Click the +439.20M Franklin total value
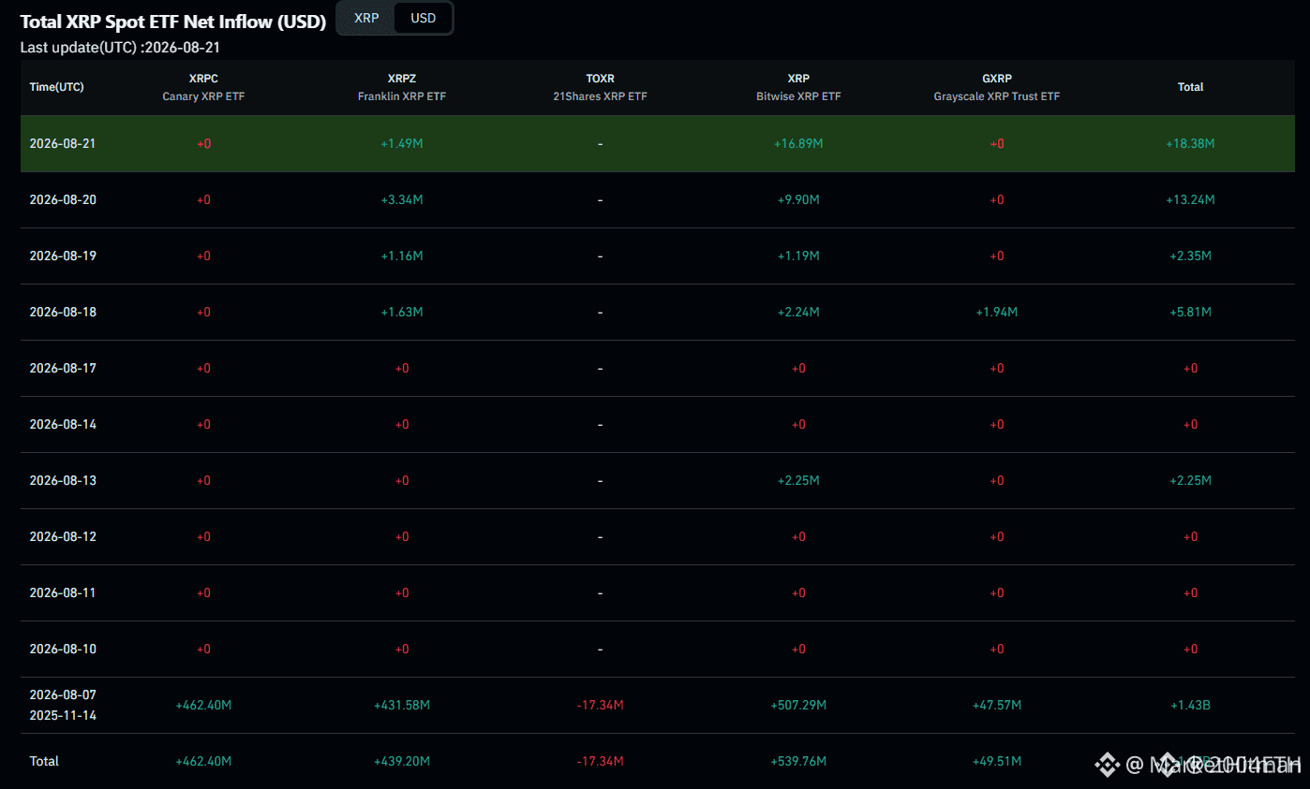1310x789 pixels. (x=402, y=761)
